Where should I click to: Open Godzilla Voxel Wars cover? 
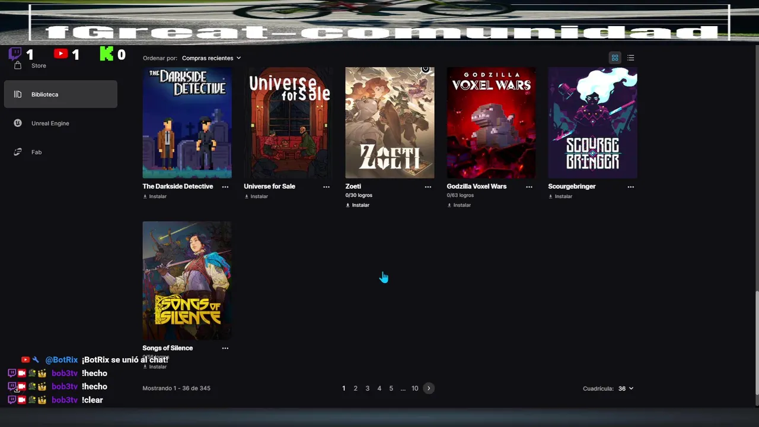pos(491,123)
